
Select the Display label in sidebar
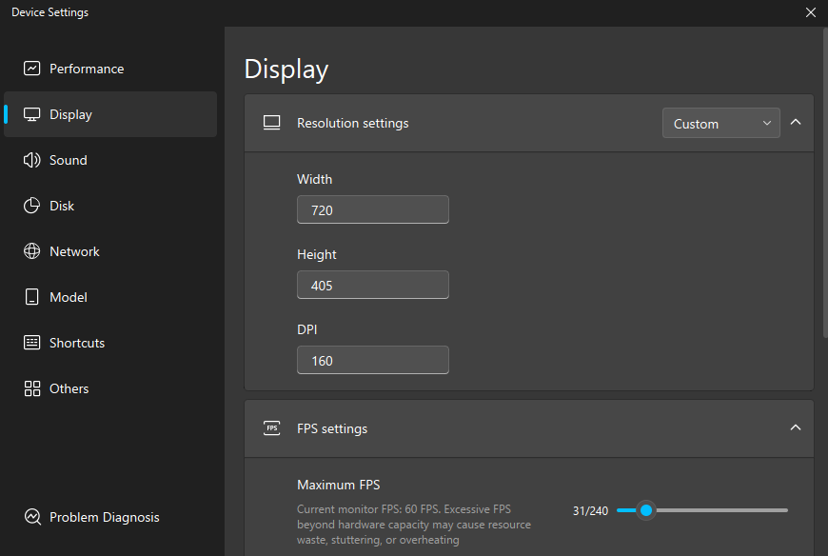pos(70,114)
